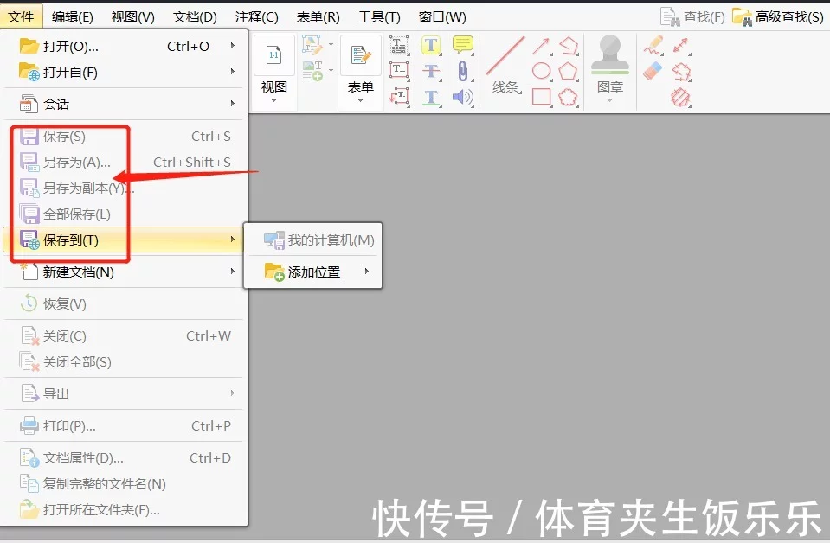Choose 全部保存(L) menu entry
This screenshot has height=543, width=830.
click(x=125, y=214)
